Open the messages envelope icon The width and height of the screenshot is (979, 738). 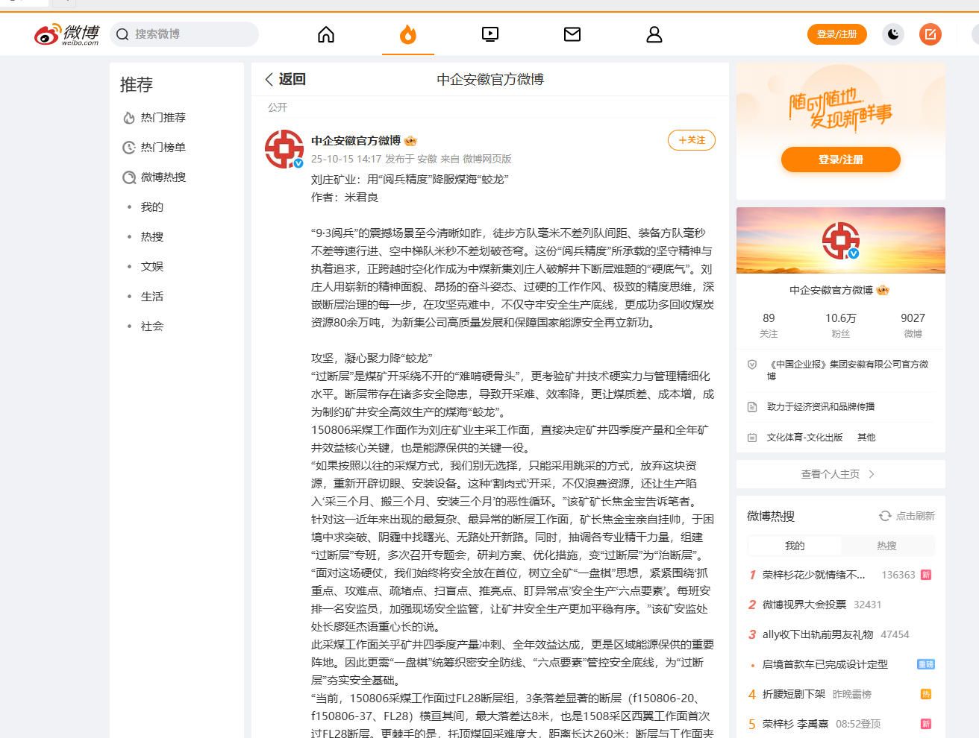[x=572, y=34]
